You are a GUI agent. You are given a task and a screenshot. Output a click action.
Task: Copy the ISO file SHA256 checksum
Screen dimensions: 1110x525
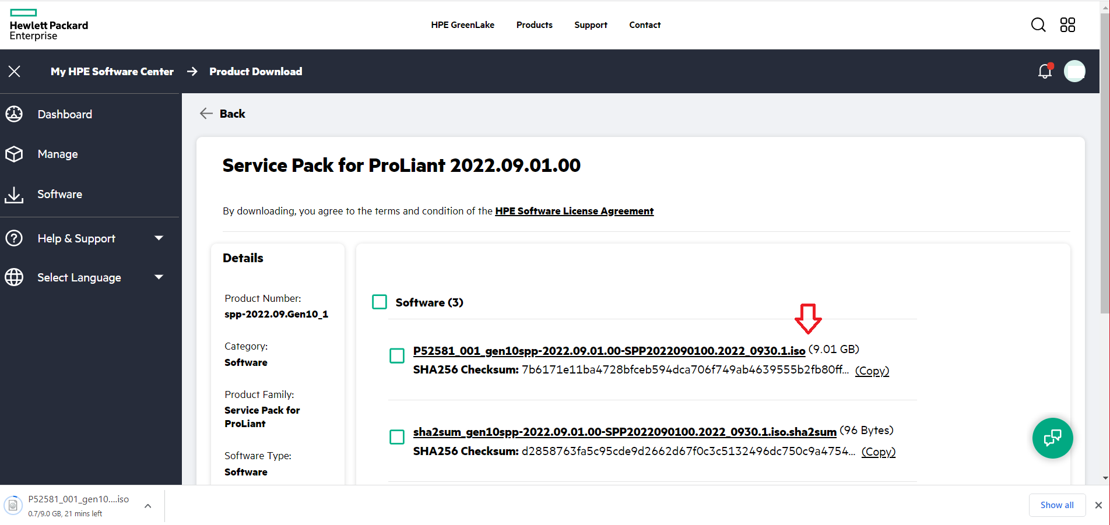tap(872, 371)
